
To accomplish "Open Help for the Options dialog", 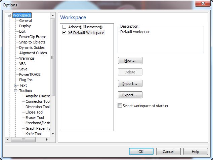I will [196, 152].
